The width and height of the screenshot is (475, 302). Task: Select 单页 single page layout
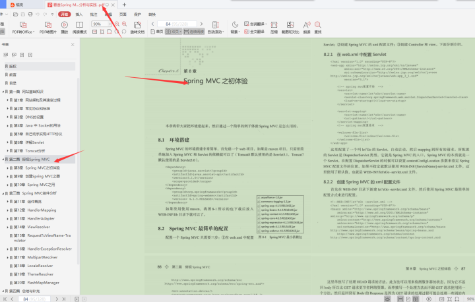157,32
